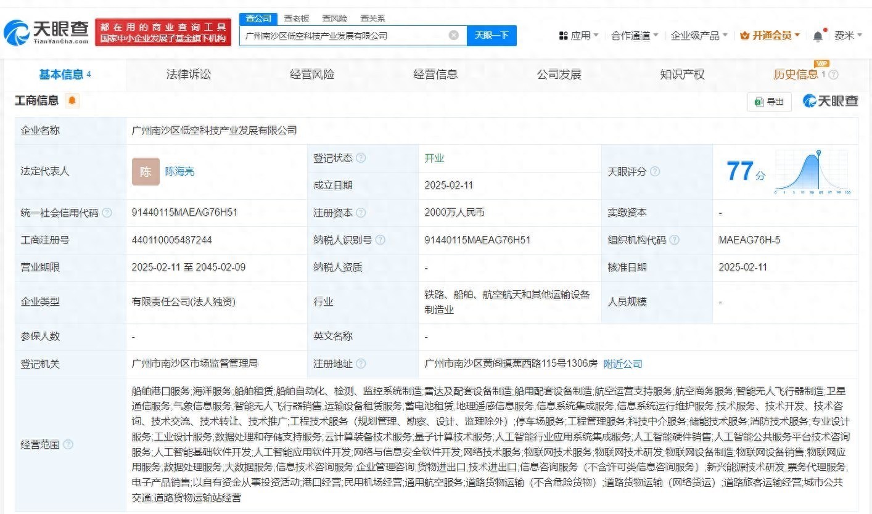
Task: Expand the 企业级产品 dropdown
Action: pos(699,36)
